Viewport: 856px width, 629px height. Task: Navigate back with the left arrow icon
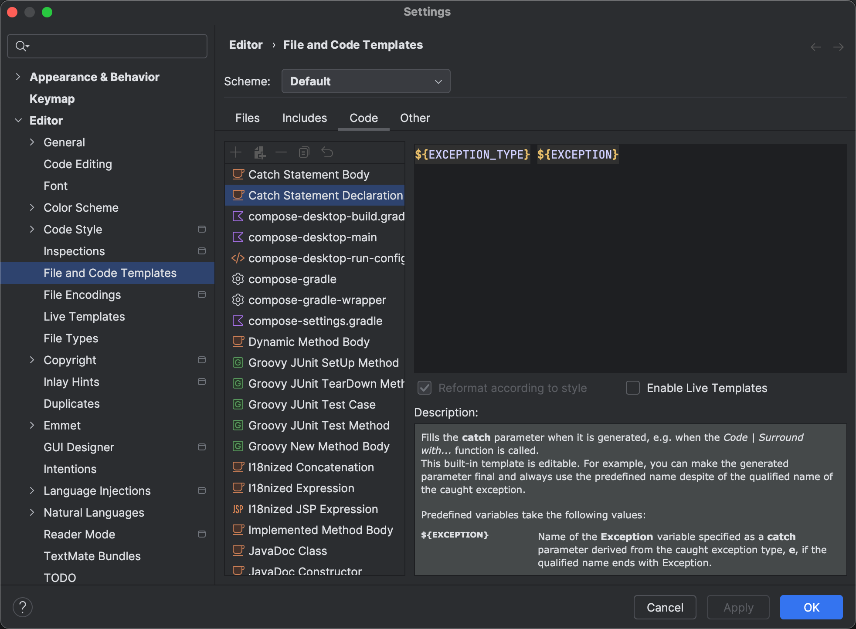click(815, 47)
